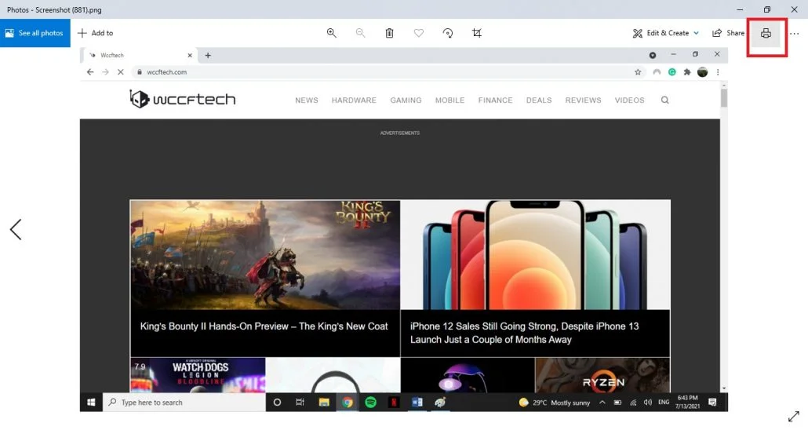Screen dimensions: 808x430
Task: Open the DEALS navigation item
Action: click(x=539, y=100)
